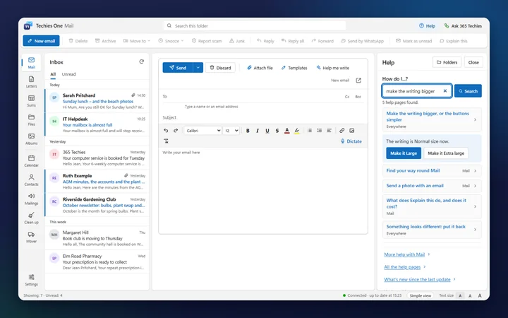Image resolution: width=508 pixels, height=318 pixels.
Task: Switch to the Unread tab
Action: [68, 74]
